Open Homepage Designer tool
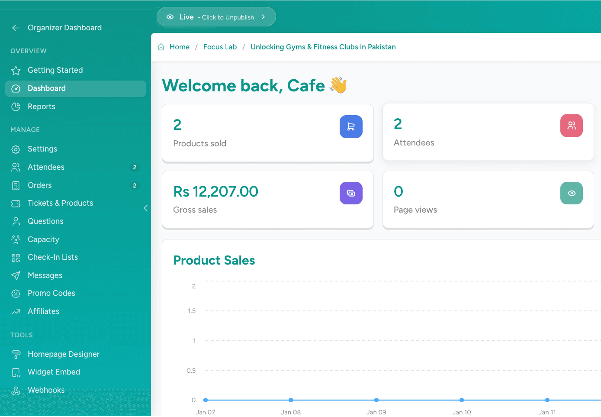 [x=75, y=354]
